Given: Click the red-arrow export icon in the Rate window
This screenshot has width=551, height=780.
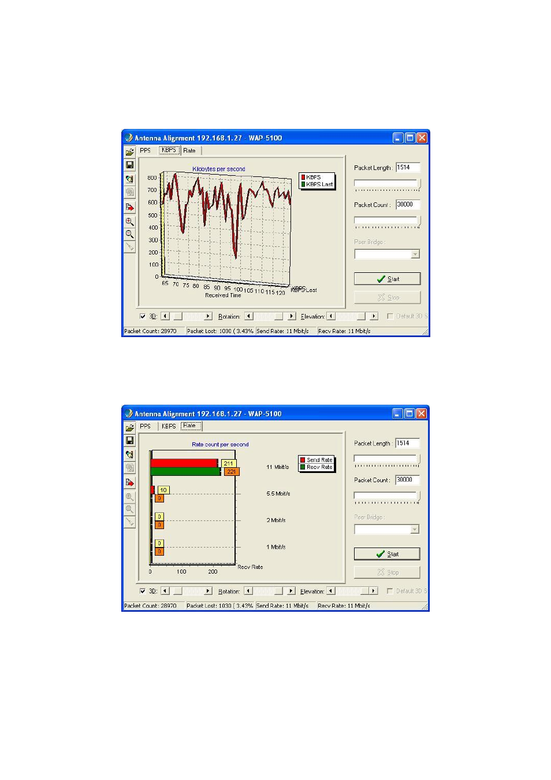Looking at the screenshot, I should pos(129,483).
